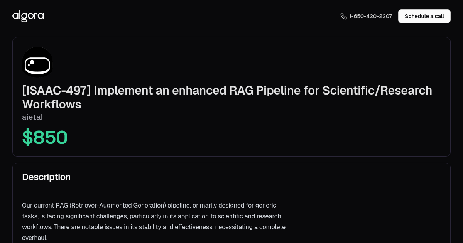Click the phone handset icon
The image size is (463, 243).
[343, 16]
